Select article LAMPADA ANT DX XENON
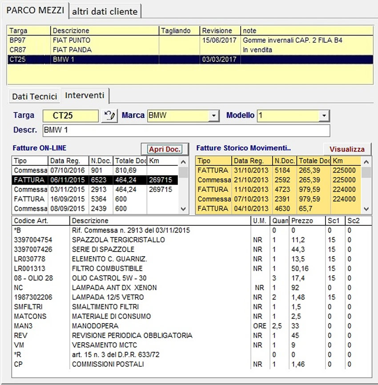Screen dimensions: 378x385 coord(192,288)
